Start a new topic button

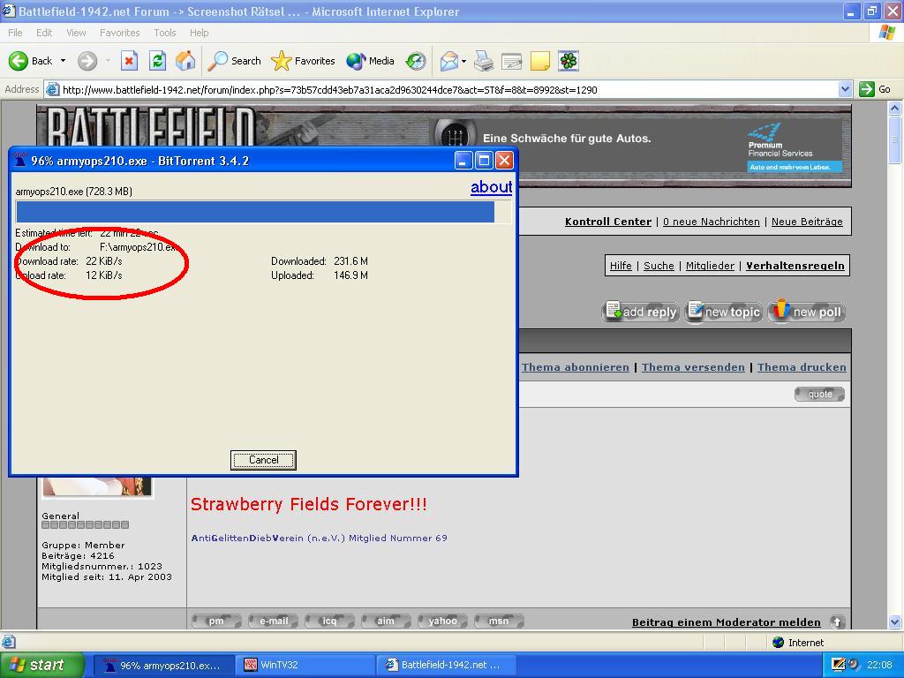coord(724,312)
